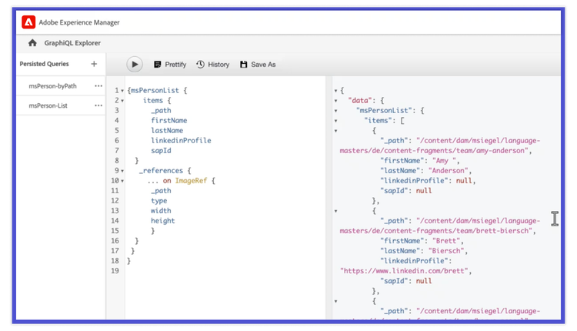Click the Adobe logo icon
The width and height of the screenshot is (577, 331).
click(28, 23)
